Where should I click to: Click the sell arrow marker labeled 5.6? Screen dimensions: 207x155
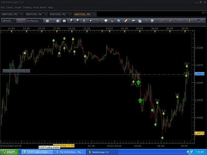(x=157, y=103)
